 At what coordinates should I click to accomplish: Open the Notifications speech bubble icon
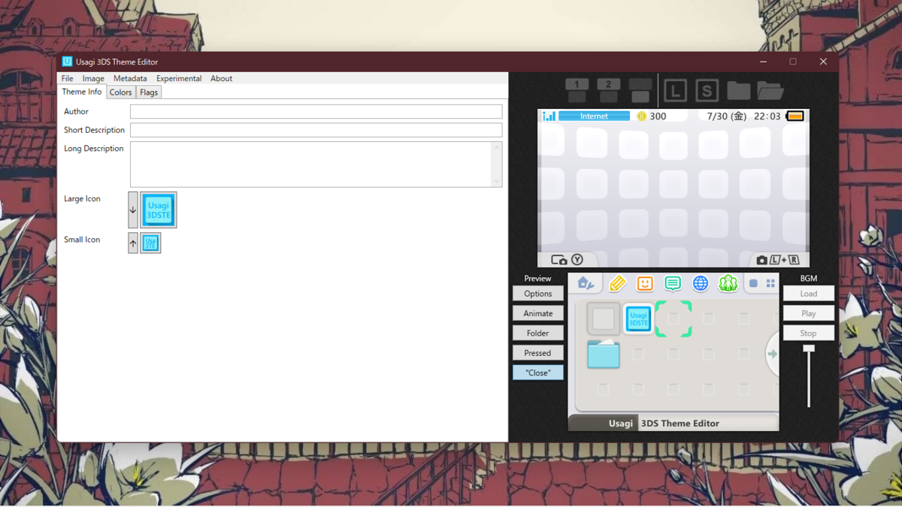click(x=673, y=283)
